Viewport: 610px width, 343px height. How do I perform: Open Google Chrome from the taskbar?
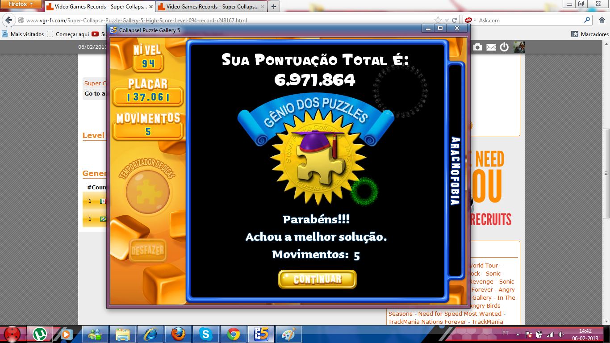(233, 334)
